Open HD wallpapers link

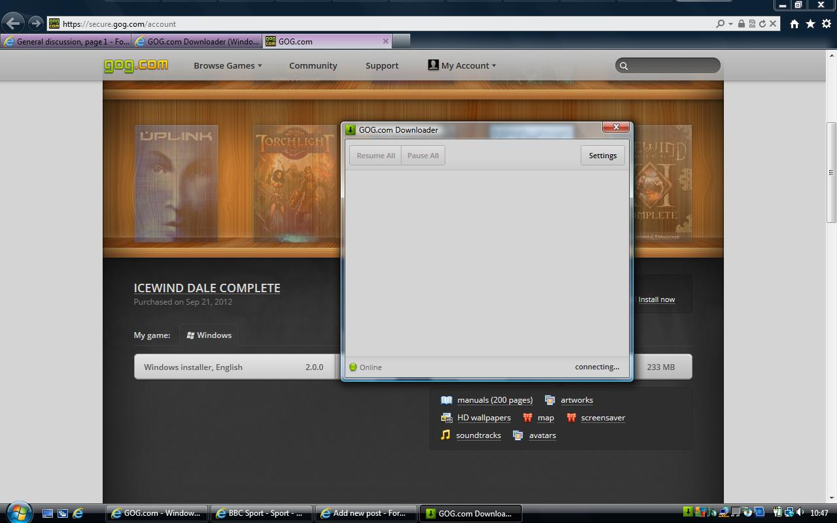pos(484,418)
